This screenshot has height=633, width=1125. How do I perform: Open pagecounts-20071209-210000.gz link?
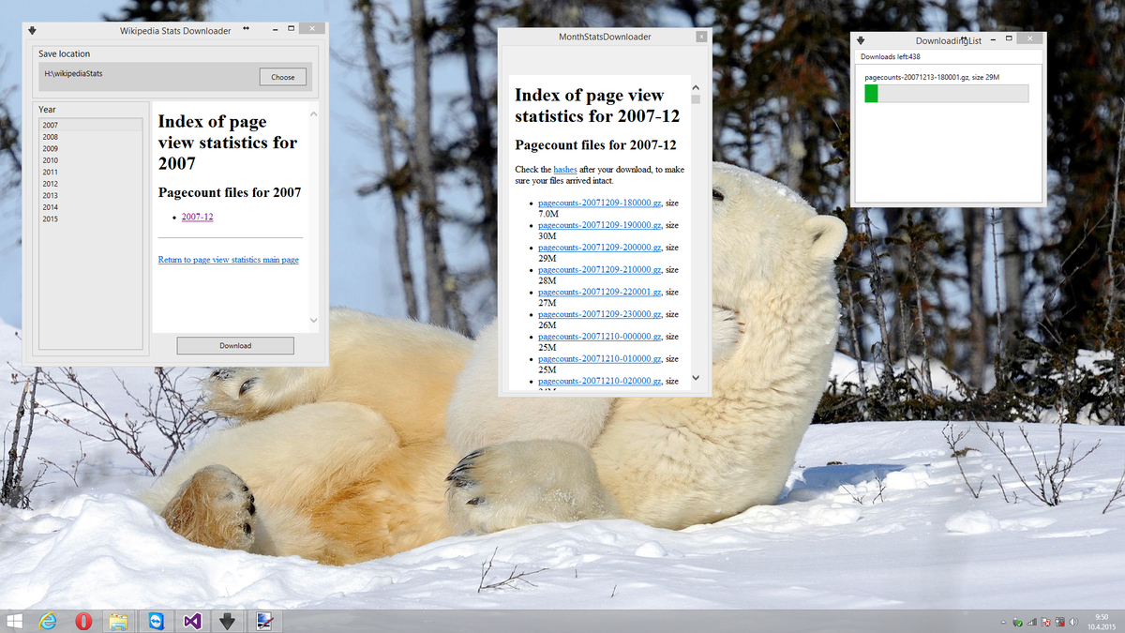[x=600, y=270]
